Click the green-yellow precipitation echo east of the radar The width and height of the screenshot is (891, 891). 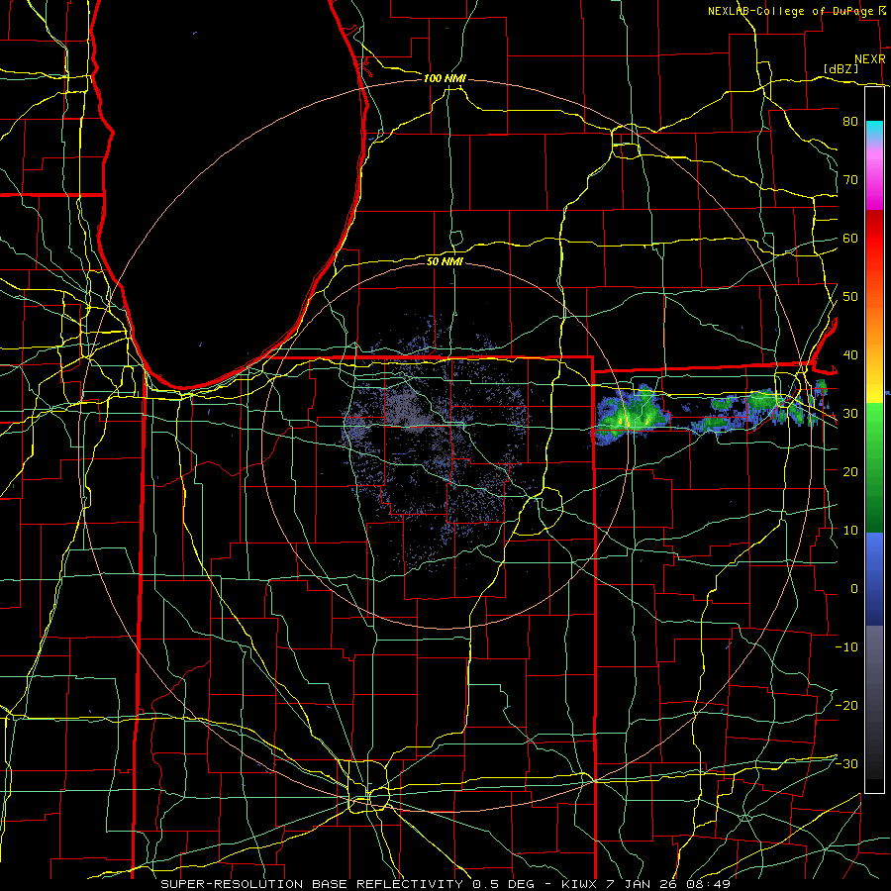point(631,415)
